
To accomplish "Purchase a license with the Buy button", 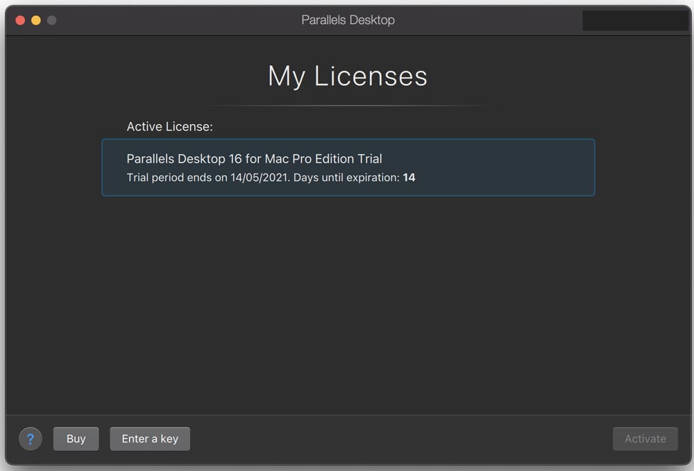I will (76, 438).
